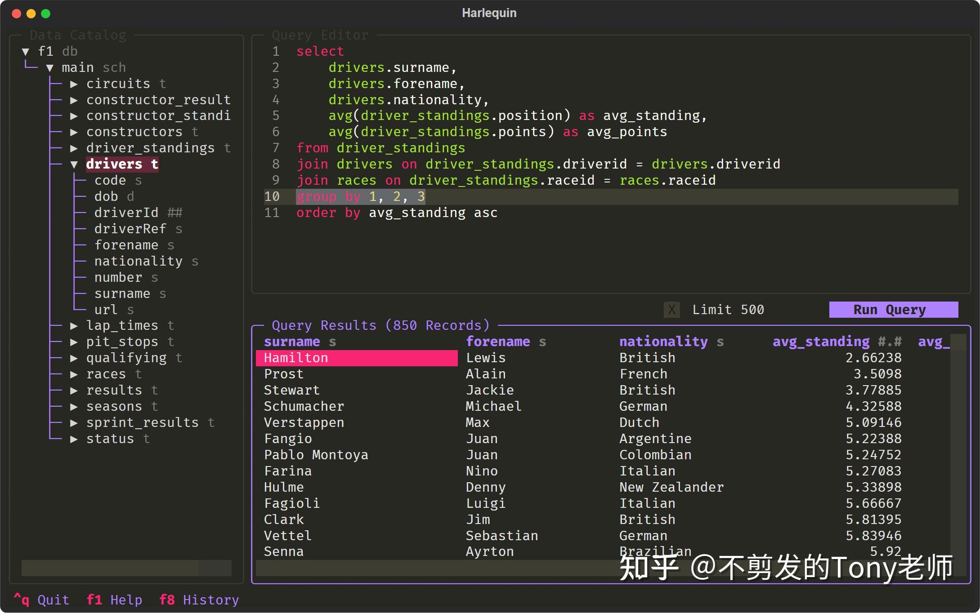Expand the constructors table

(74, 132)
